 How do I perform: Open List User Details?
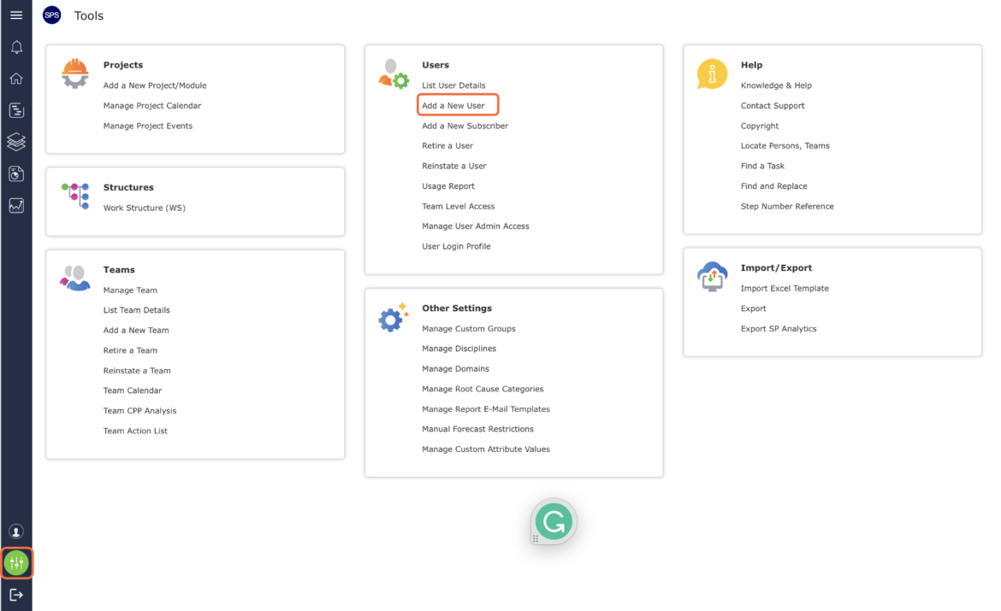[453, 85]
